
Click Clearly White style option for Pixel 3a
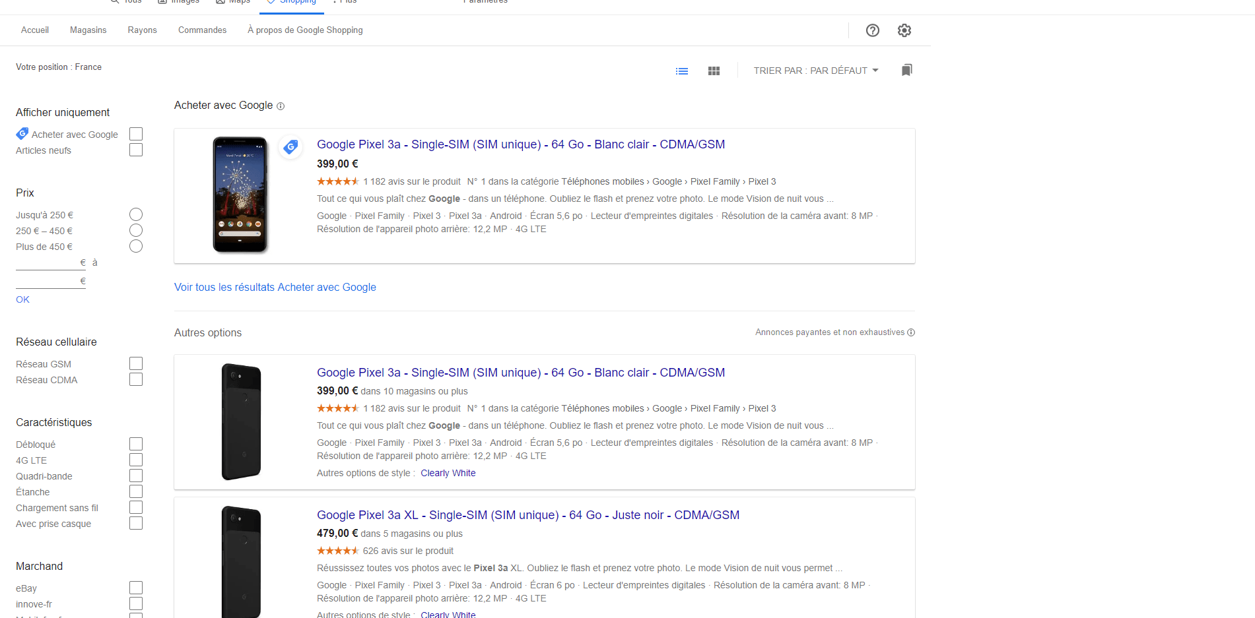click(x=448, y=473)
